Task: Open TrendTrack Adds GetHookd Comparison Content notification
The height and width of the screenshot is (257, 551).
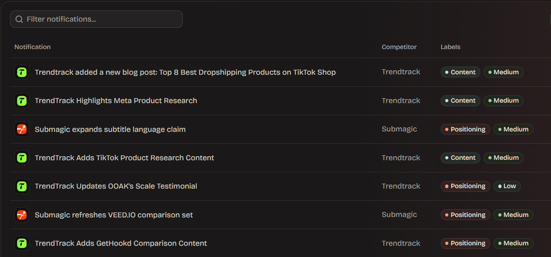Action: click(x=121, y=243)
